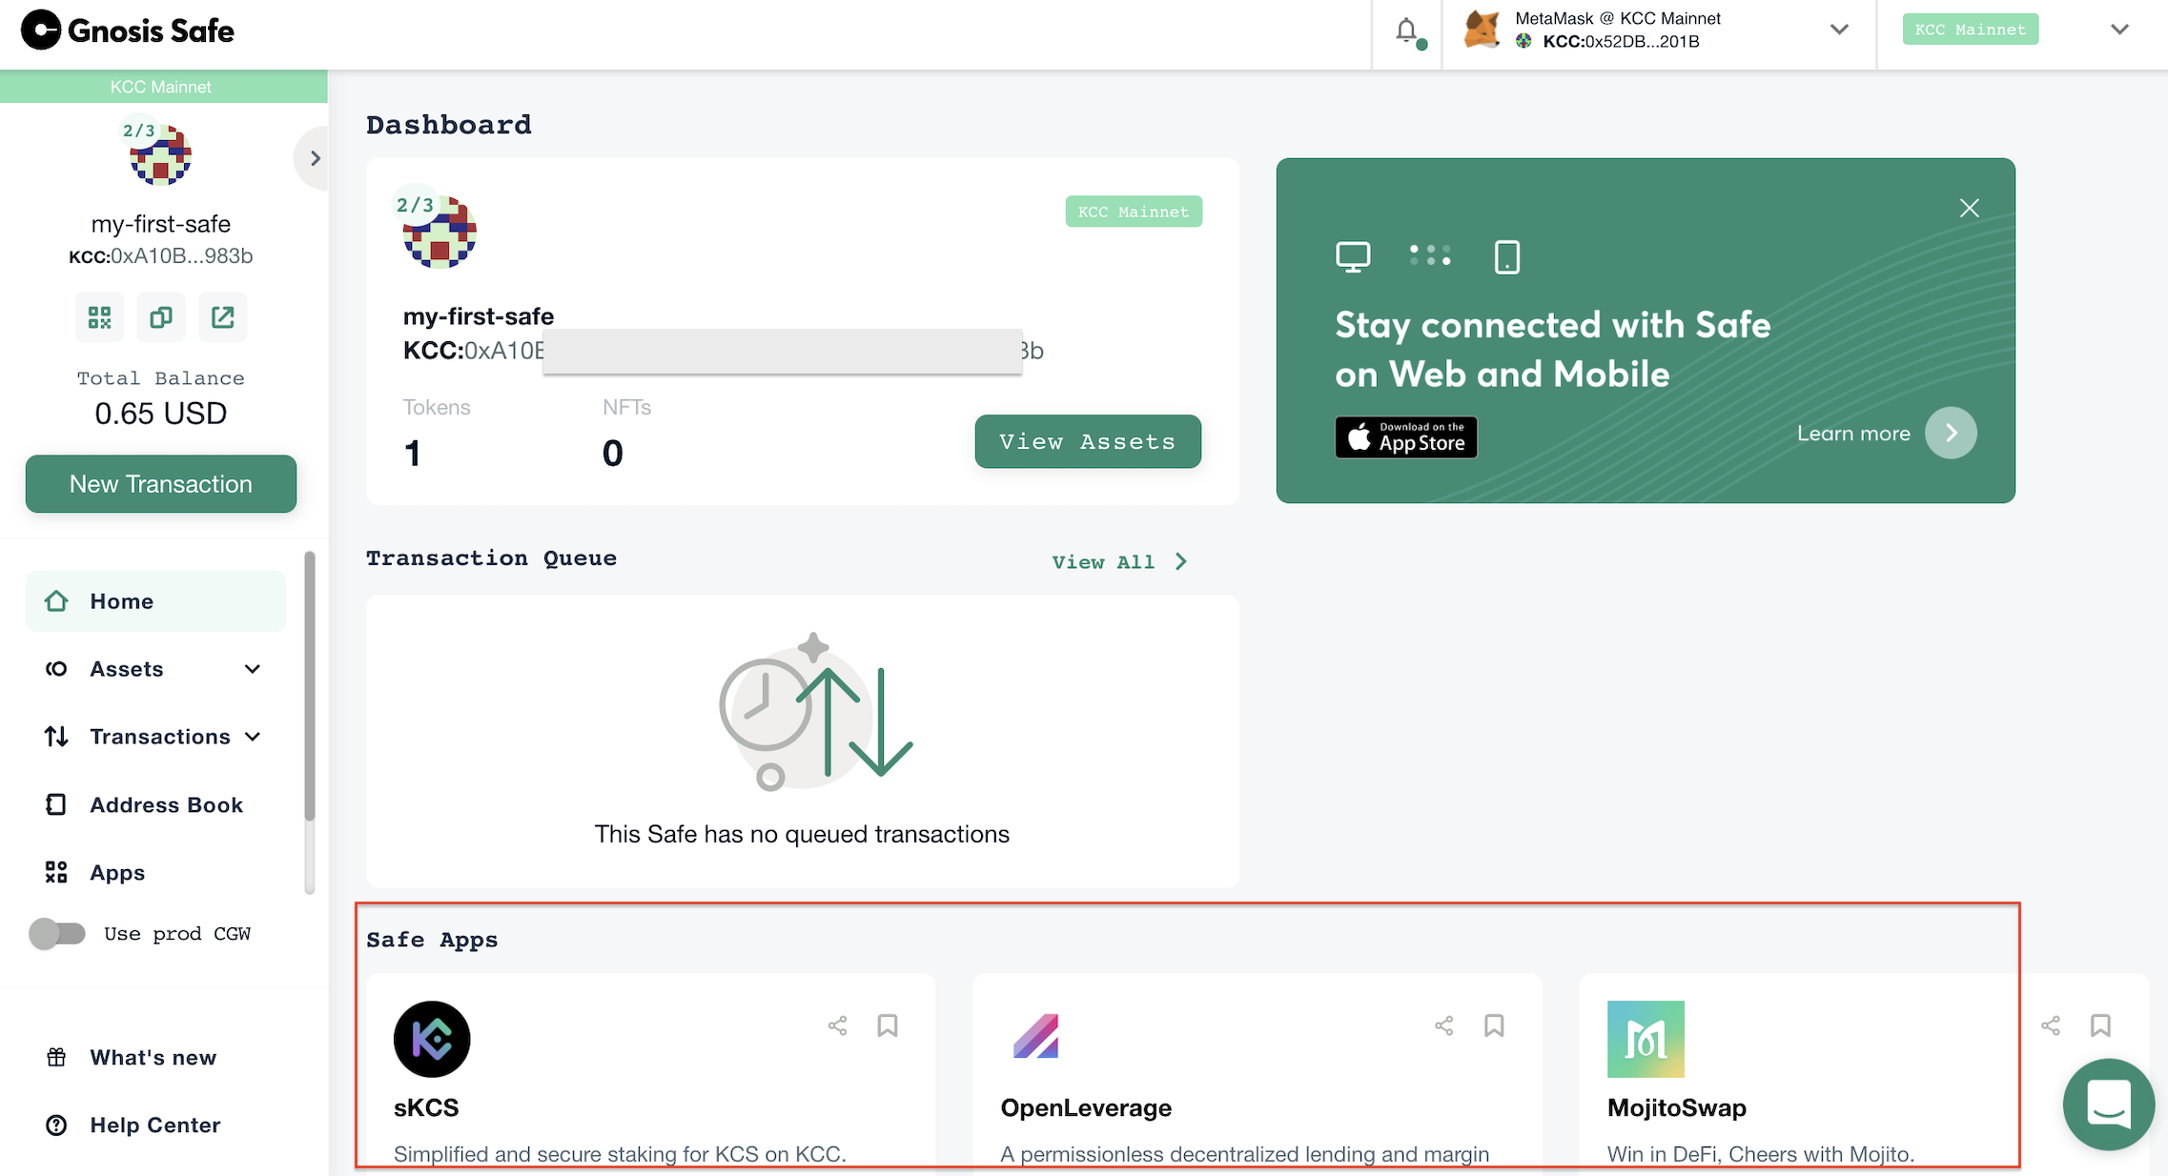The height and width of the screenshot is (1176, 2168).
Task: Click the New Transaction button
Action: click(161, 484)
